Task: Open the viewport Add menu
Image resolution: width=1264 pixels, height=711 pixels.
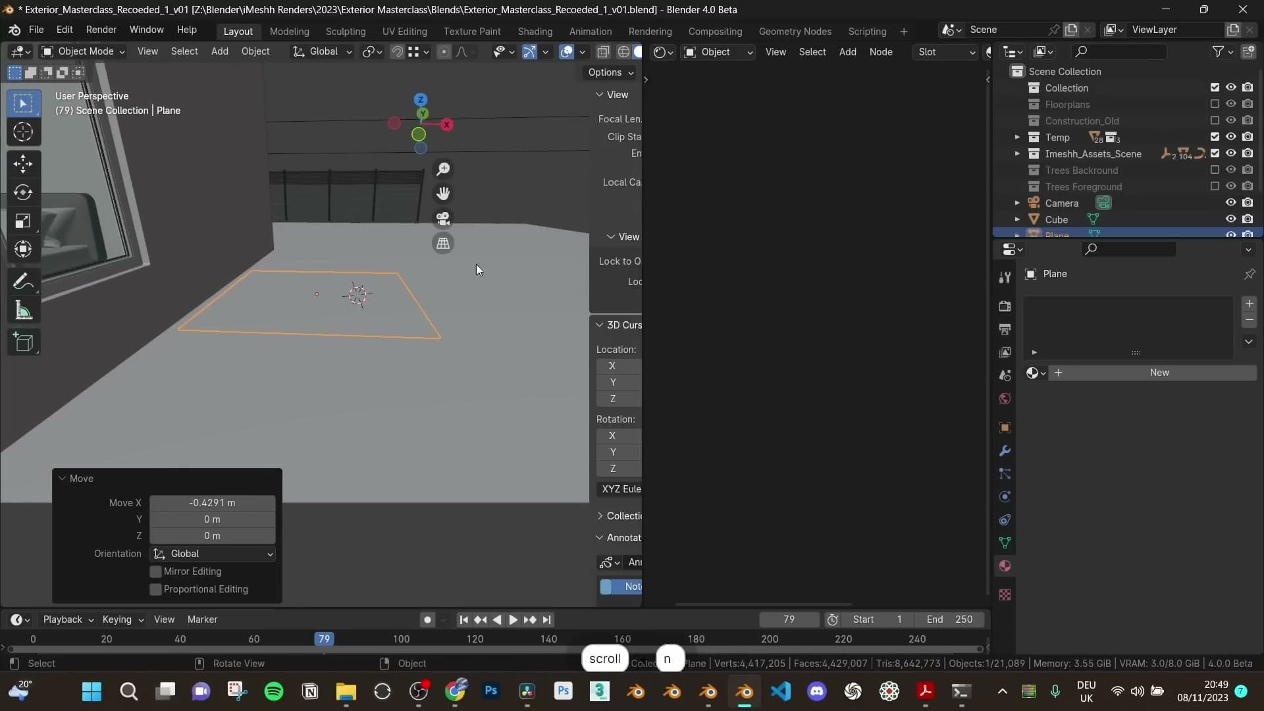Action: (x=219, y=51)
